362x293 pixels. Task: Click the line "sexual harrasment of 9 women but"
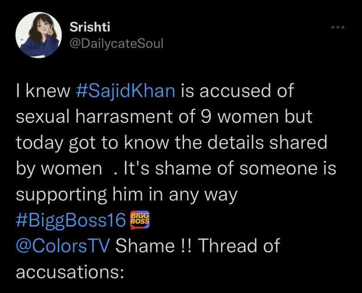click(164, 117)
